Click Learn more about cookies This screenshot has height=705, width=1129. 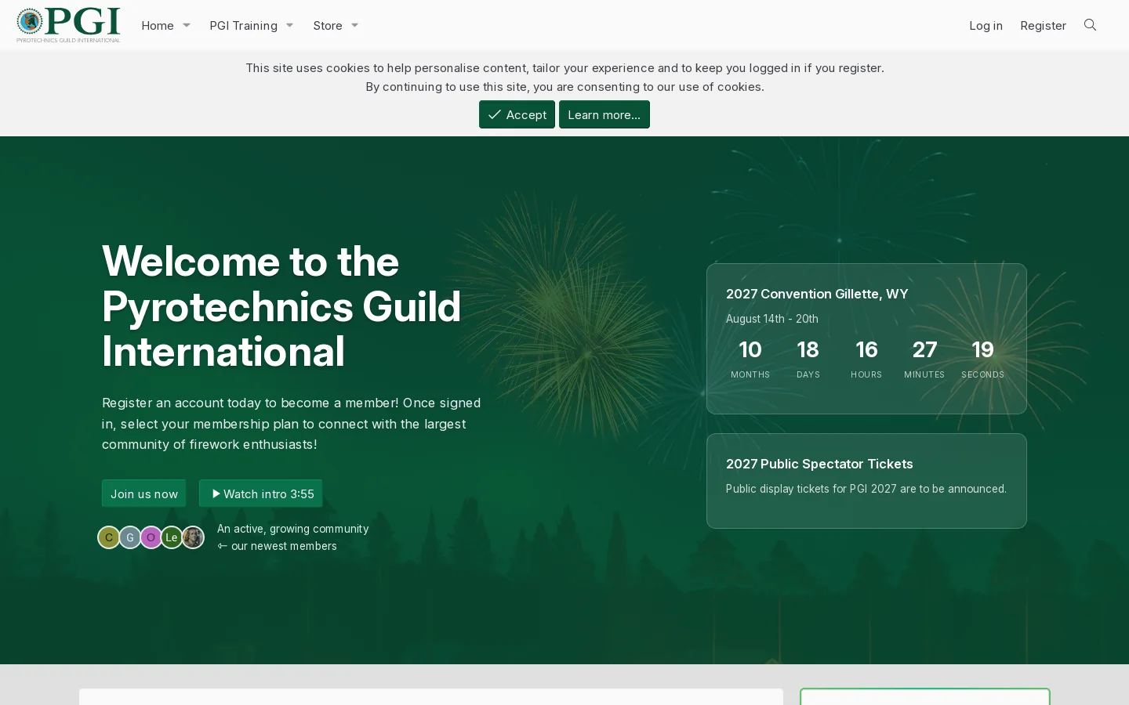coord(604,114)
